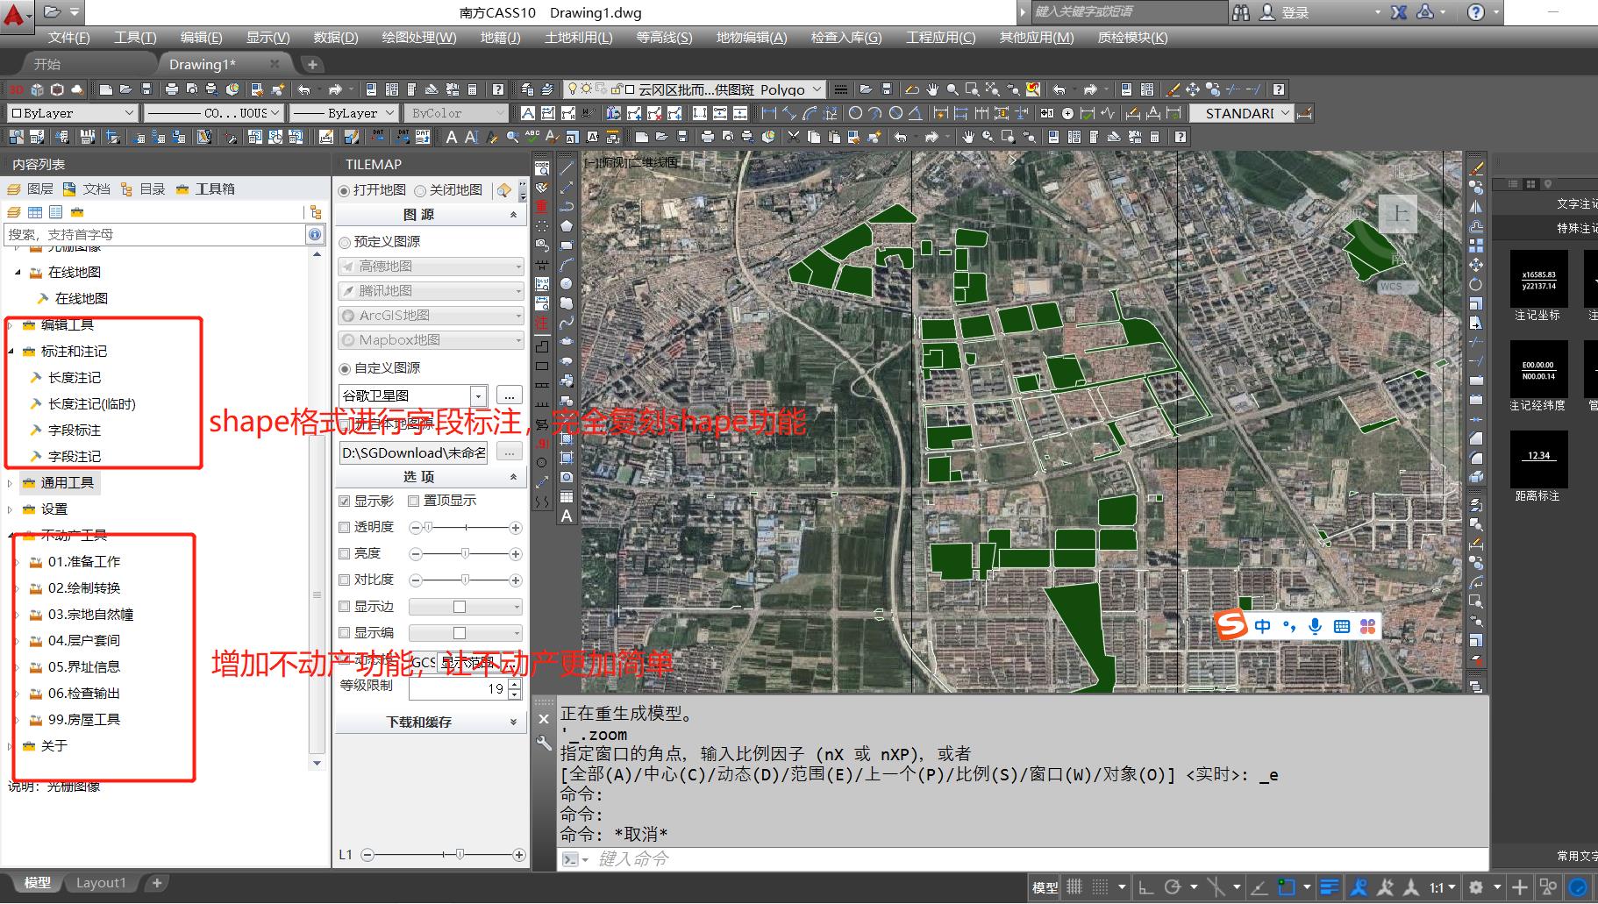
Task: Check the 对比度 checkbox
Action: tap(345, 580)
